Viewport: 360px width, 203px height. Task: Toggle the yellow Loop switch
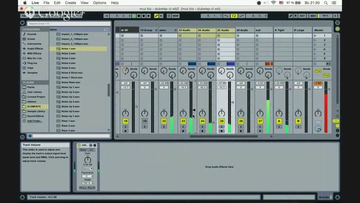pos(234,16)
